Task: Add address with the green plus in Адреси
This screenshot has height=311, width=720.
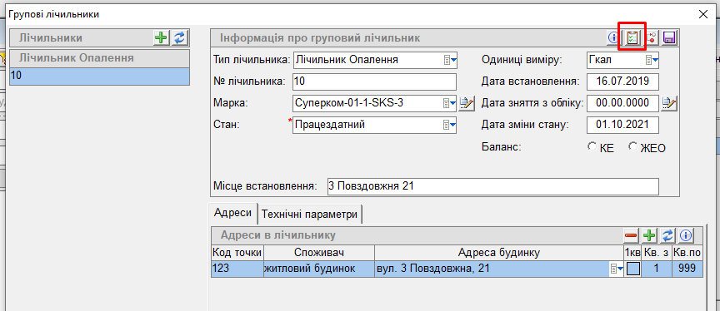Action: point(649,235)
